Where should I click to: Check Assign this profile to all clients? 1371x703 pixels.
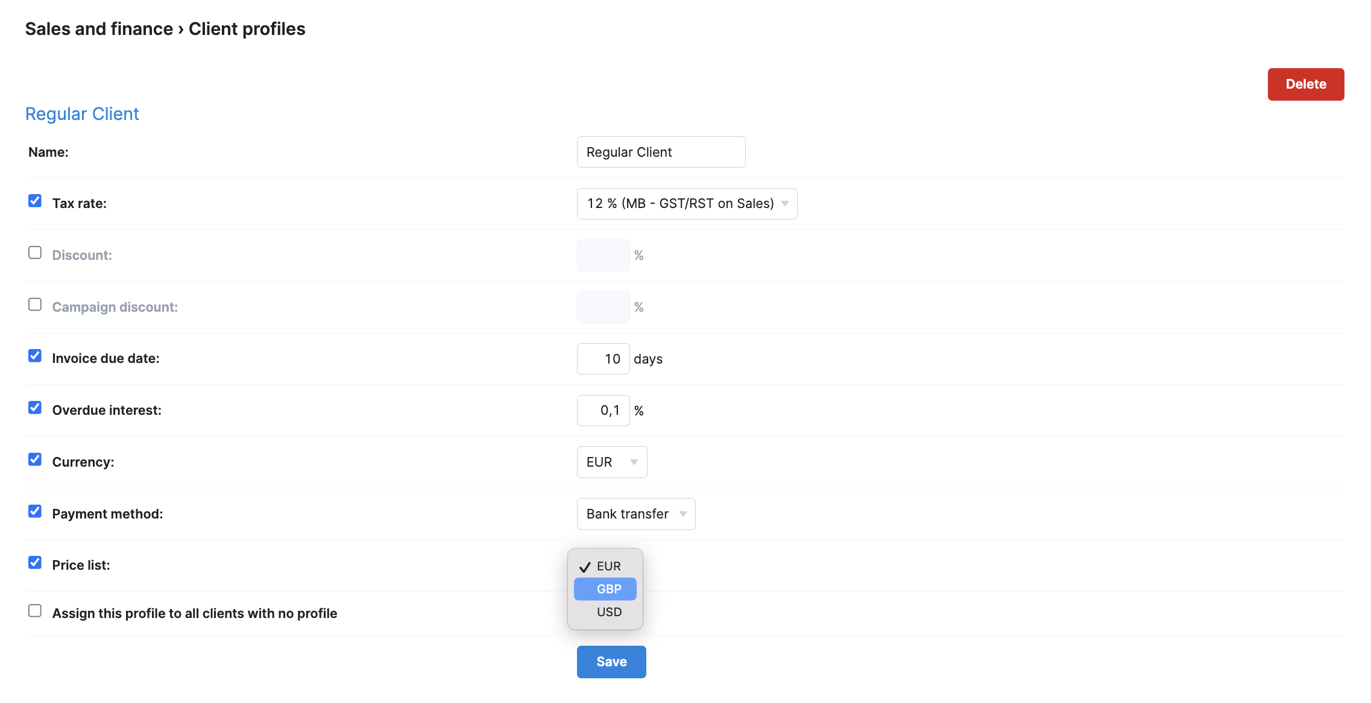[x=35, y=611]
